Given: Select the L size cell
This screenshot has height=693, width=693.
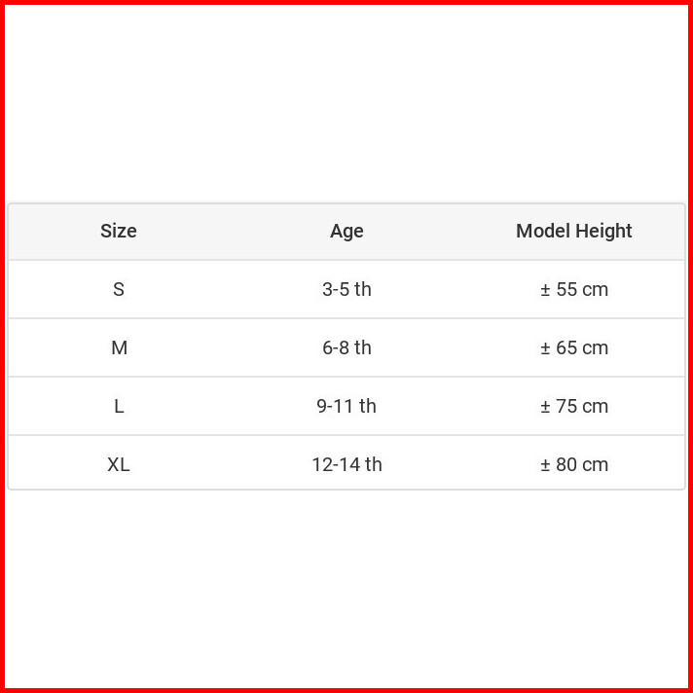Looking at the screenshot, I should coord(119,406).
